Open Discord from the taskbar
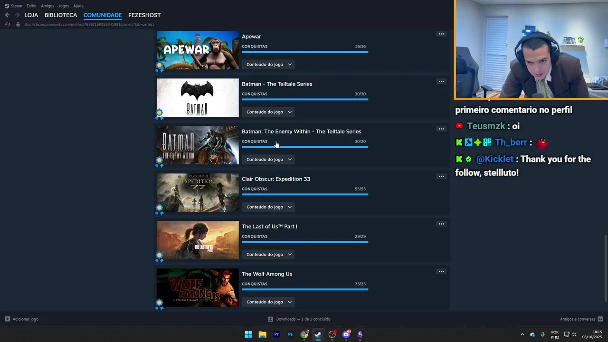Screen dimensions: 608x342 pos(346,334)
